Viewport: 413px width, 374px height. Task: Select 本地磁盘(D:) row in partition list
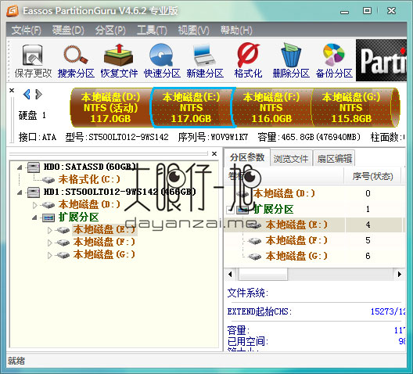tap(314, 193)
